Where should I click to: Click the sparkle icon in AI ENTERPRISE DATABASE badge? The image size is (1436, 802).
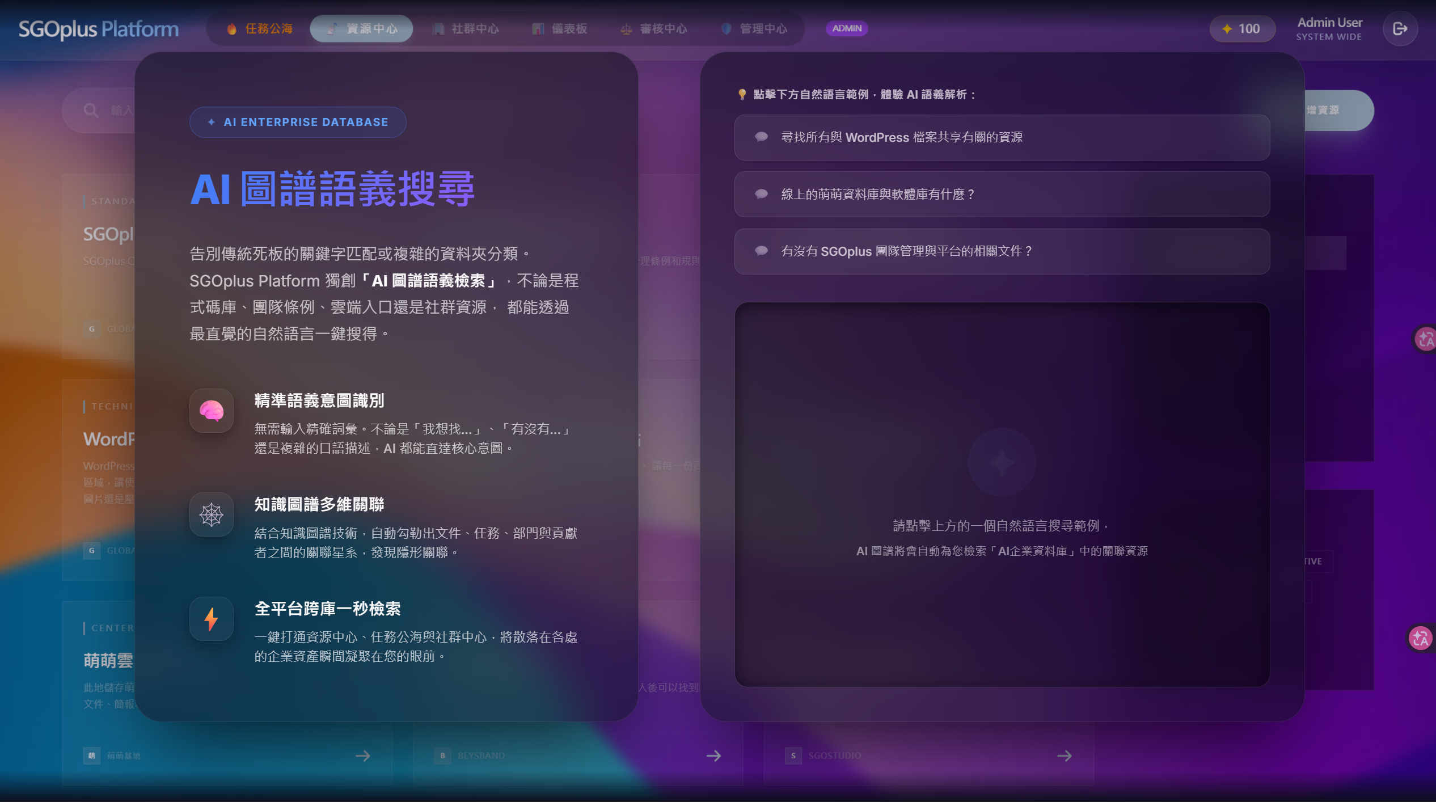coord(212,122)
